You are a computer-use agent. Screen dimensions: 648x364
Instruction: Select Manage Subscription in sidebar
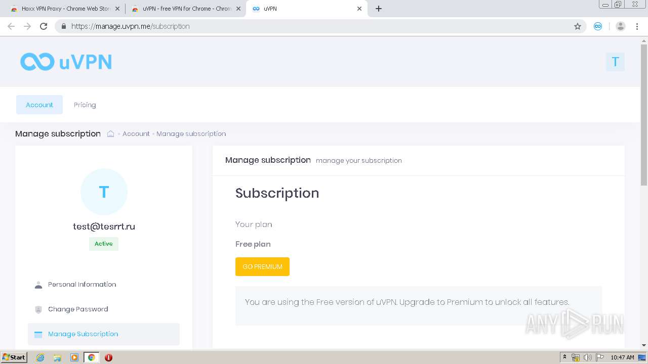(104, 334)
